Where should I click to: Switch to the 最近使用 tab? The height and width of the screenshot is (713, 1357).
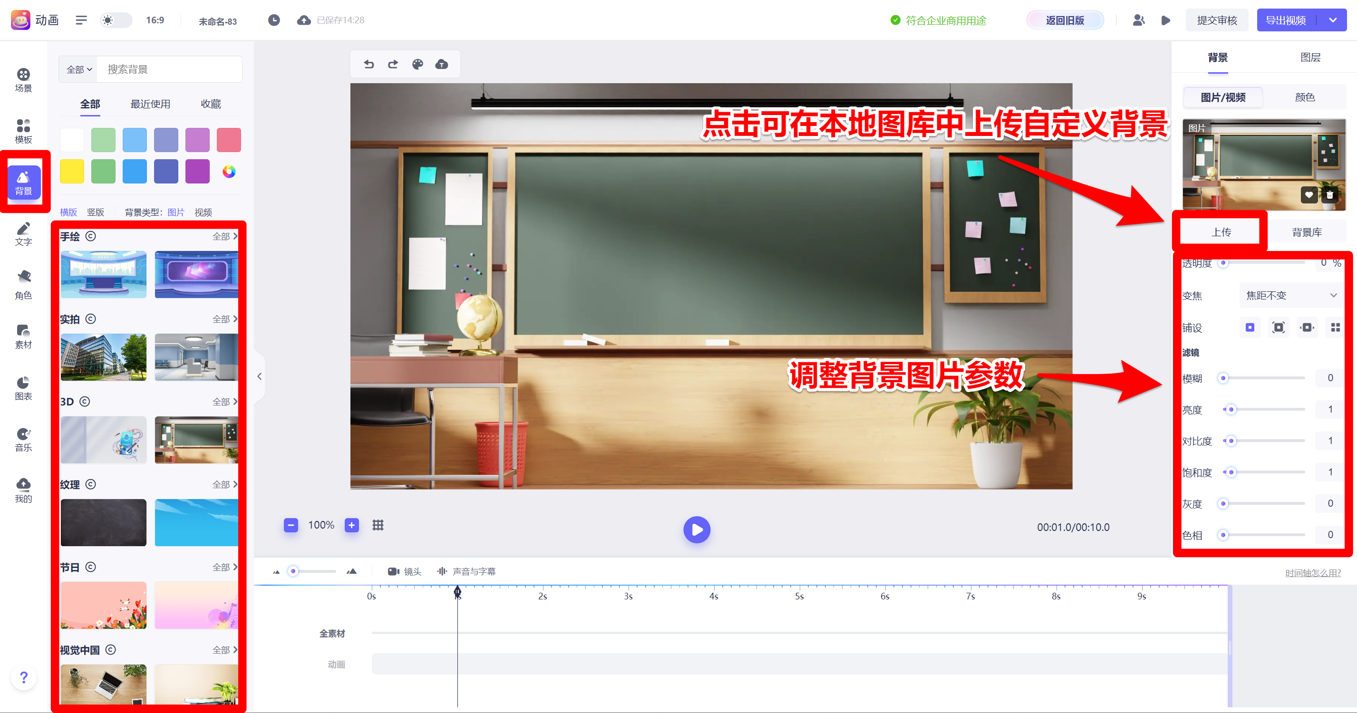point(150,104)
